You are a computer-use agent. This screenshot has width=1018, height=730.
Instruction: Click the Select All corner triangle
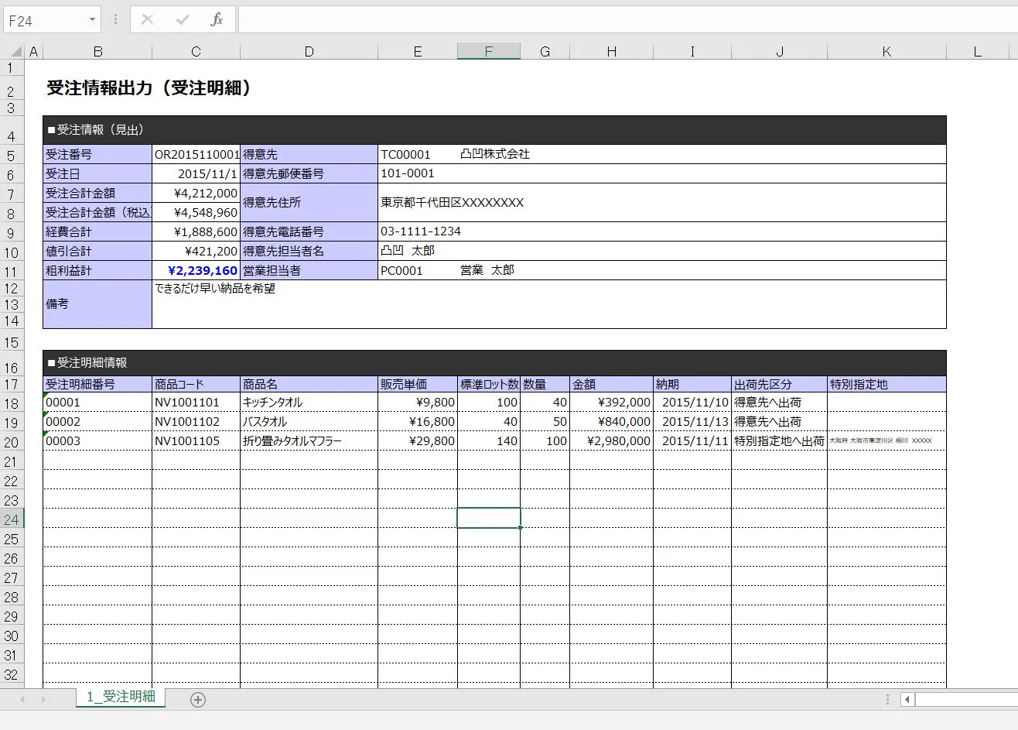15,52
